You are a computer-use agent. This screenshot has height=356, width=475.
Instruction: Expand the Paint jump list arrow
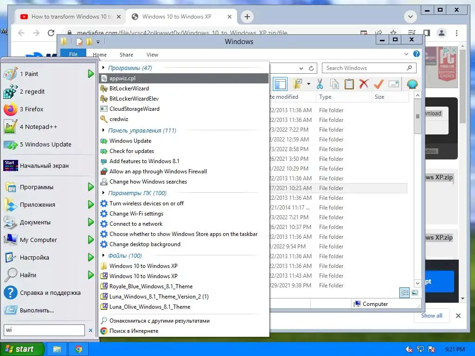coord(91,74)
